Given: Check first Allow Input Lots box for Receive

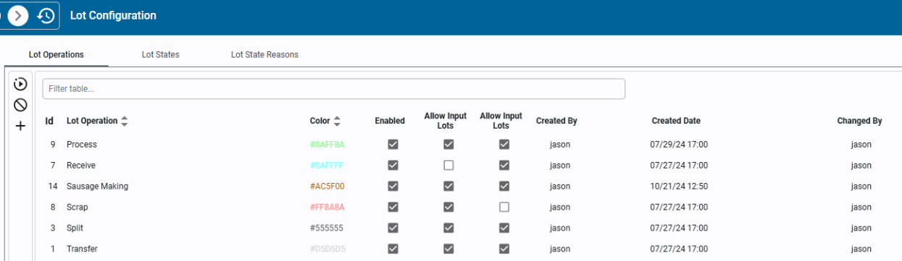Looking at the screenshot, I should (x=448, y=166).
